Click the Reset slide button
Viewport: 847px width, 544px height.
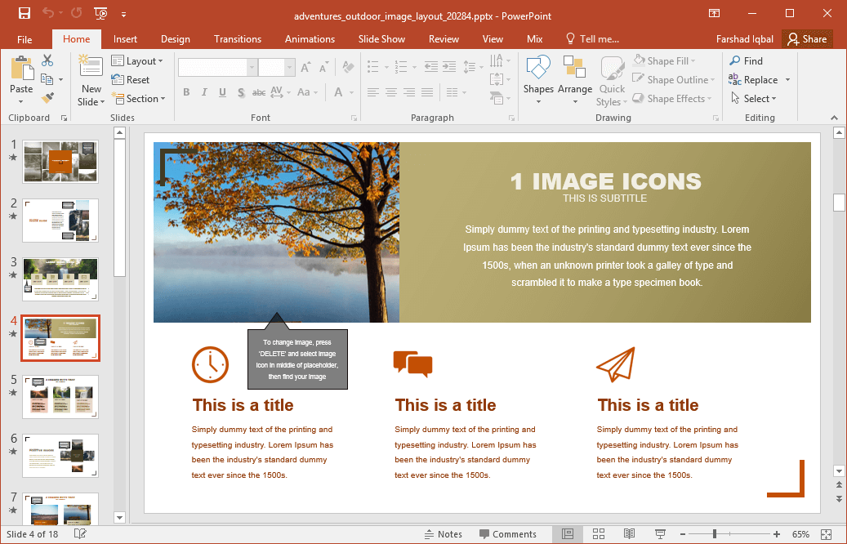click(x=131, y=80)
